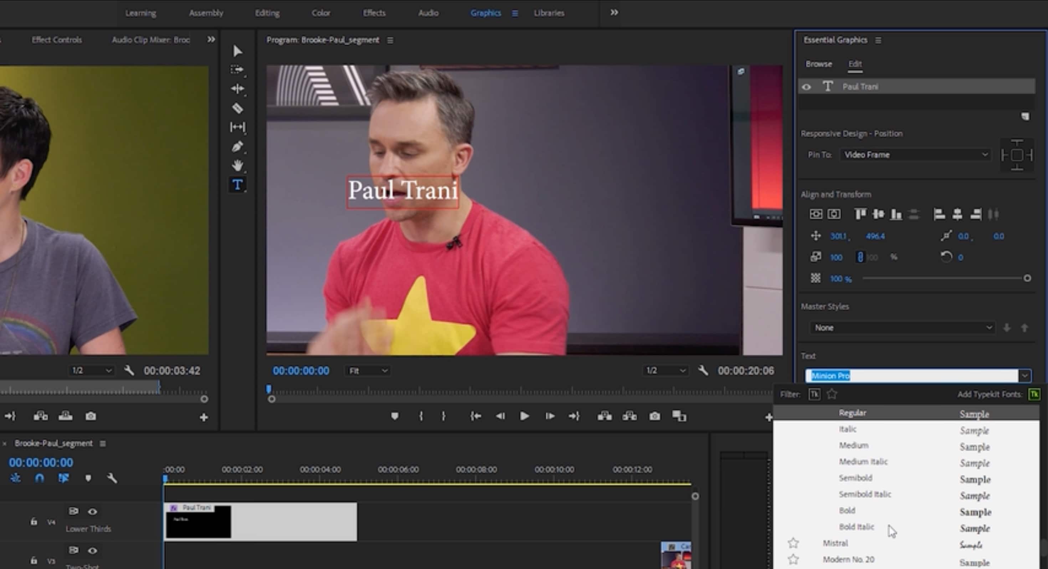1048x569 pixels.
Task: Toggle V4 track output eye
Action: [x=92, y=511]
